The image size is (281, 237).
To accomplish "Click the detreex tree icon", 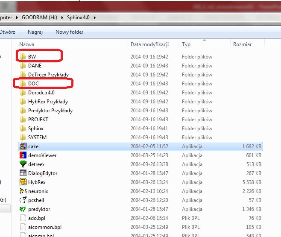I will (x=23, y=164).
